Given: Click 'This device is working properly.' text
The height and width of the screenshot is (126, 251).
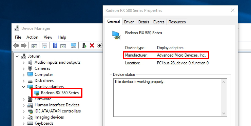Looking at the screenshot, I should (x=139, y=82).
